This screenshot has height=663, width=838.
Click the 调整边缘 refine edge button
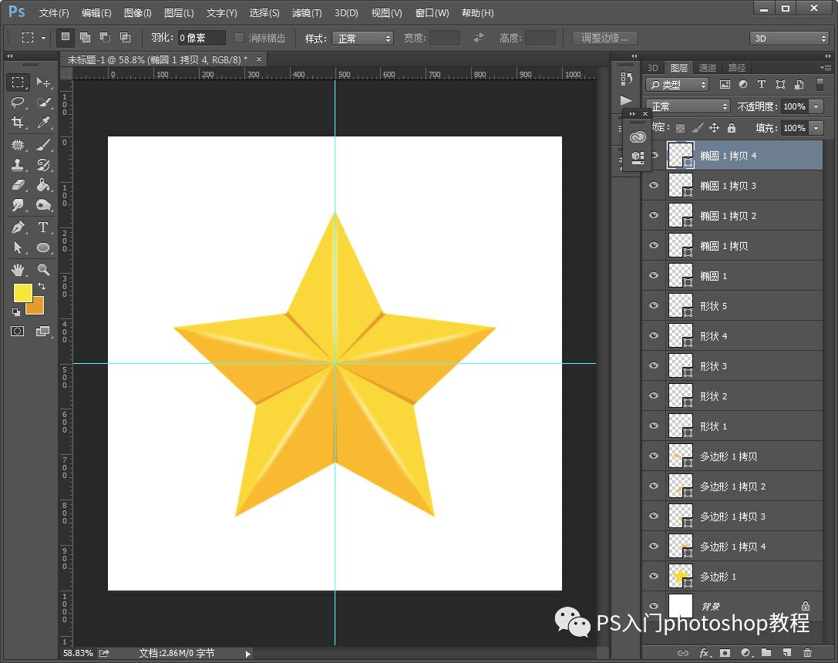(x=605, y=38)
